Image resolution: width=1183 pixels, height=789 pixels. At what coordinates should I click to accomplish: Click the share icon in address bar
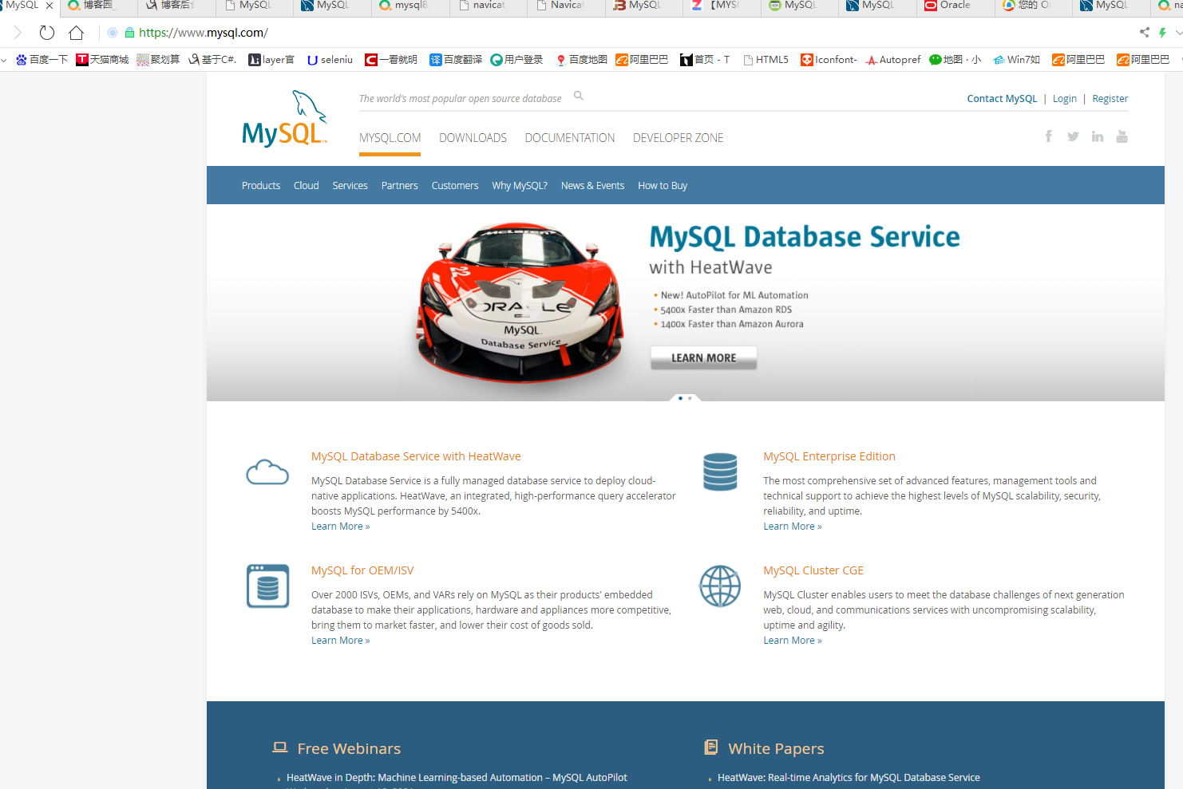click(1145, 33)
